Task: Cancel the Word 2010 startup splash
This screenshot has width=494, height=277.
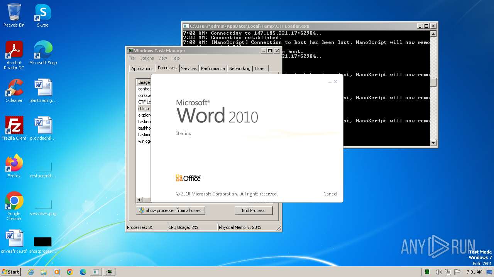Action: 330,194
